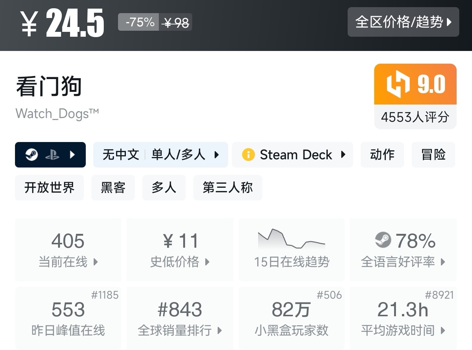Select the 动作 genre tag
Viewport: 472px width, 350px height.
coord(382,155)
